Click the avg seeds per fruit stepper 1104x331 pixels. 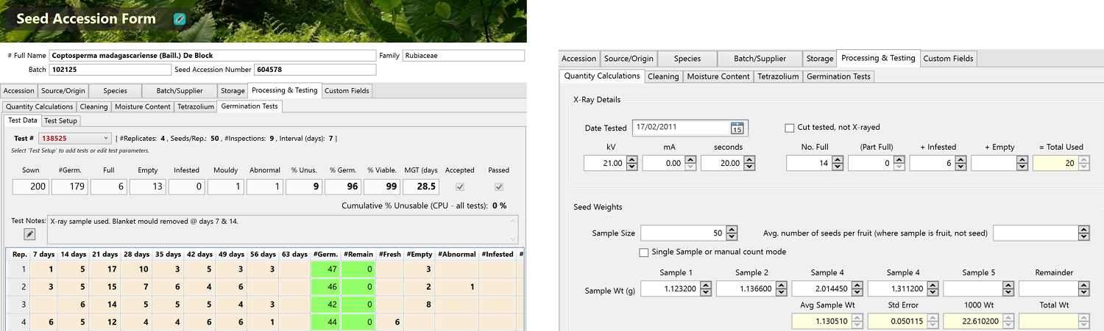pos(1084,233)
